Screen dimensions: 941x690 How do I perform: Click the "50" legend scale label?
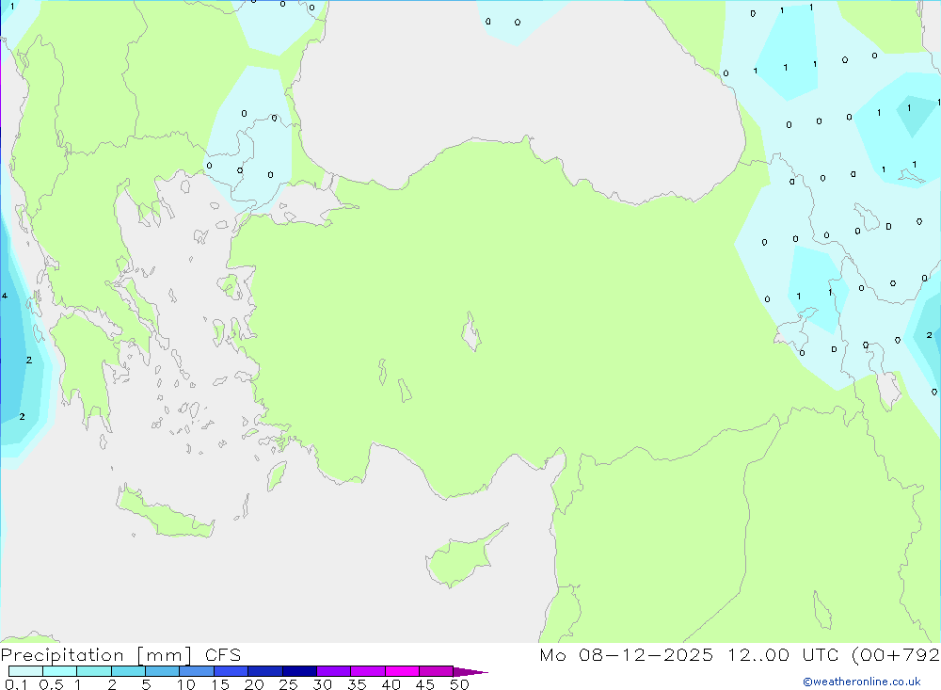(460, 684)
